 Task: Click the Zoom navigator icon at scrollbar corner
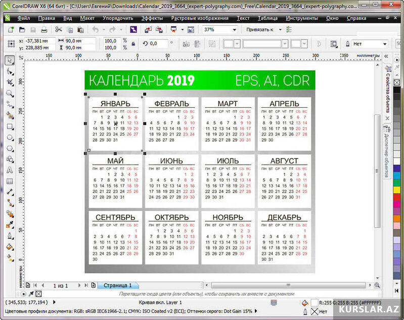[377, 285]
